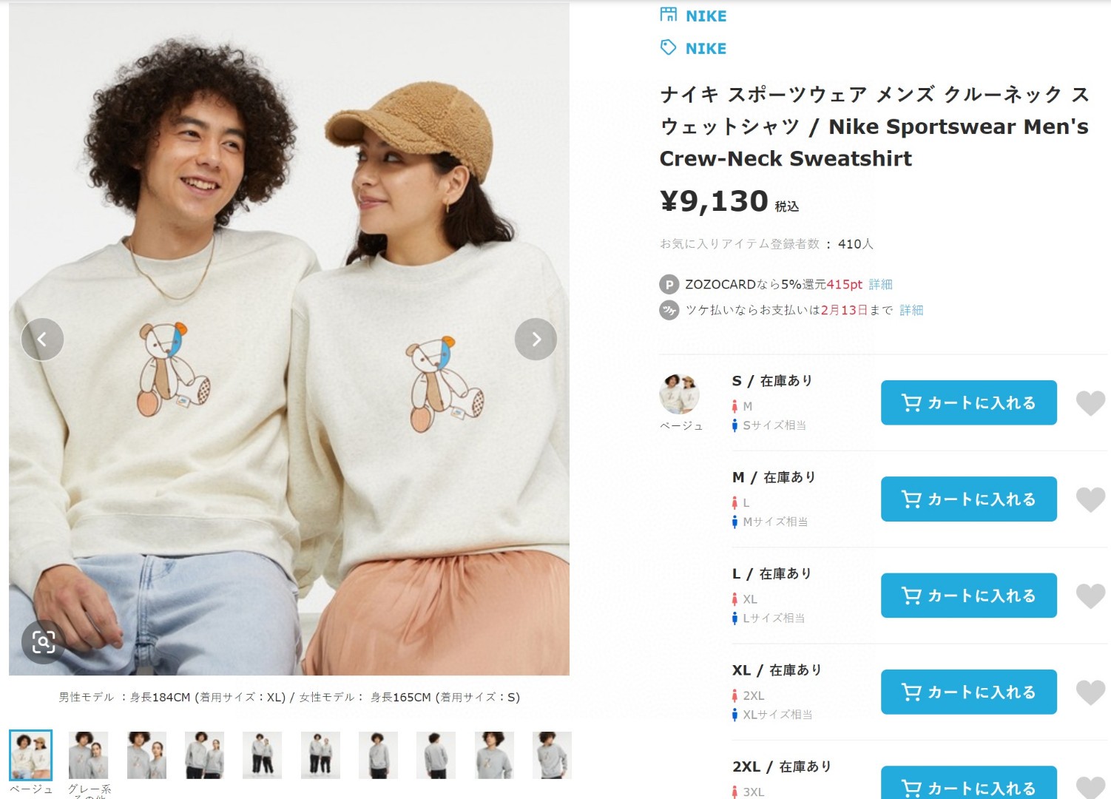
Task: Click the ZOZOCARD point P icon
Action: click(669, 284)
